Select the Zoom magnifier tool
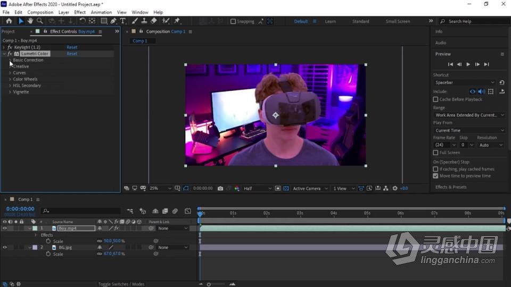Viewport: 511px width, 287px height. (40, 21)
